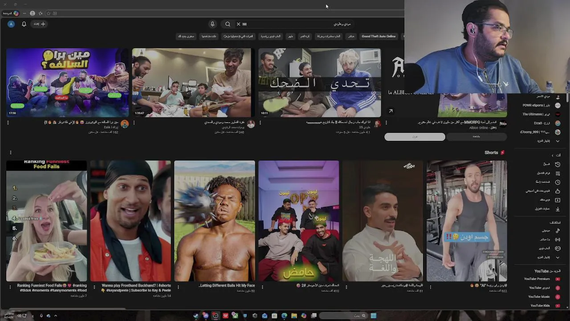570x321 pixels.
Task: Expand the system tray hidden icons chevron
Action: (56, 316)
